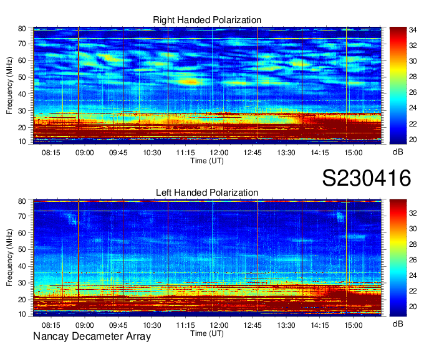
Task: Click 80 MHz tick on Left Handed plot
Action: click(22, 201)
